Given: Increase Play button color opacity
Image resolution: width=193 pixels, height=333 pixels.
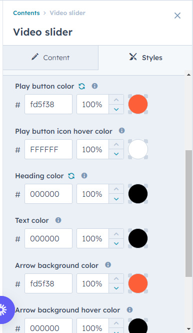Looking at the screenshot, I should 116,100.
